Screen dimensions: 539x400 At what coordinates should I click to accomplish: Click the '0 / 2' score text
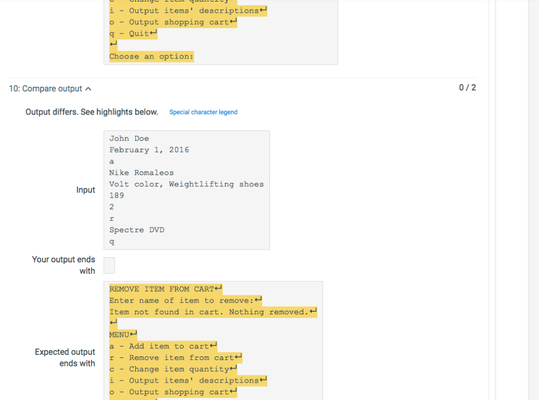tap(467, 88)
